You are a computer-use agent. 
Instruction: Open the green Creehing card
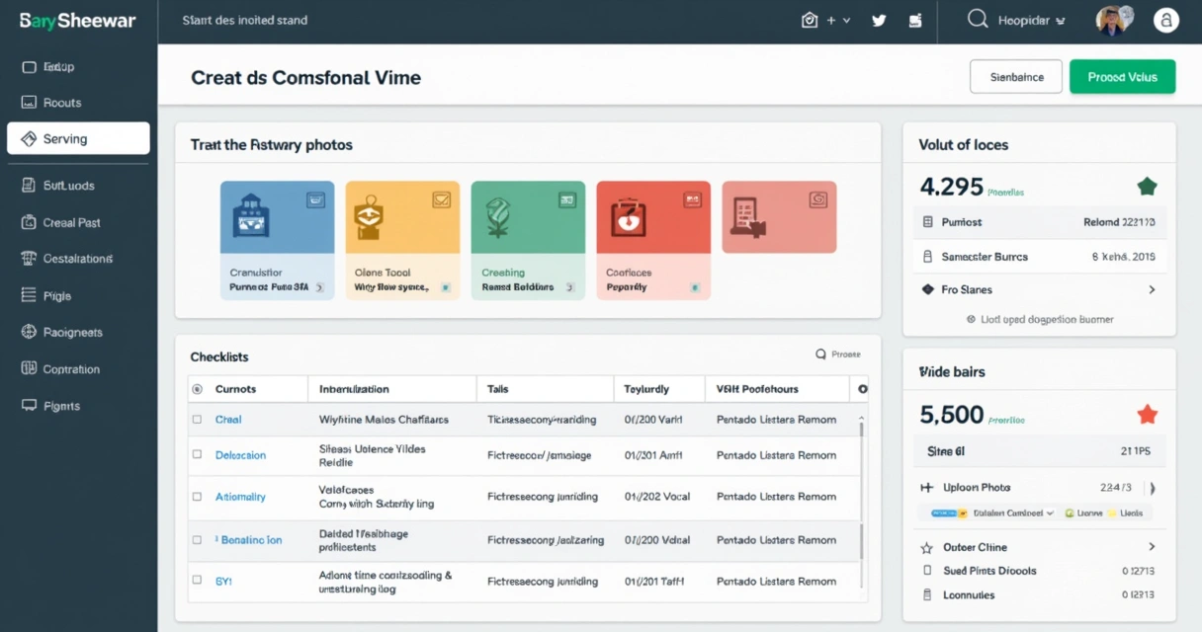click(528, 240)
